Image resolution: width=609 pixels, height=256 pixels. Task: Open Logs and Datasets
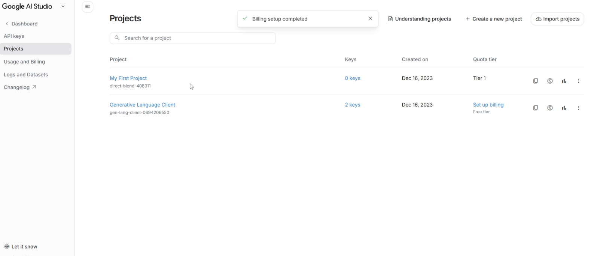click(x=26, y=75)
